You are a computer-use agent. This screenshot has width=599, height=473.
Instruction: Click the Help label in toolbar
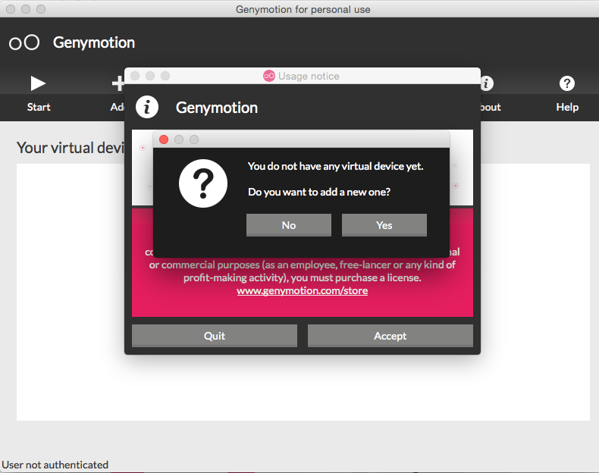click(567, 107)
